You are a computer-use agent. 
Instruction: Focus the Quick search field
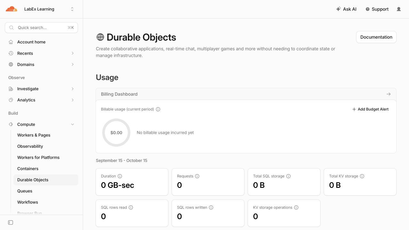point(42,28)
